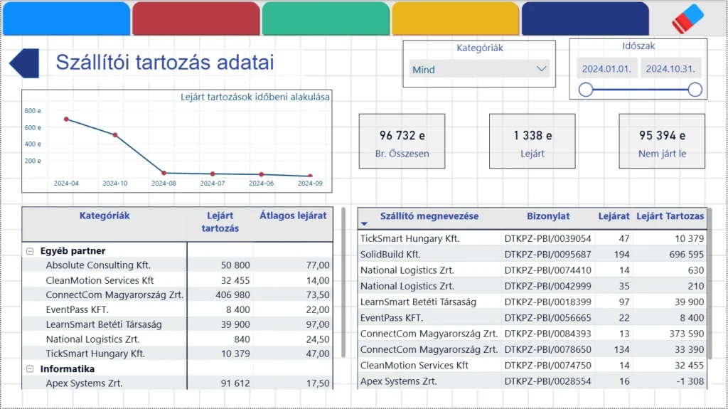Image resolution: width=728 pixels, height=409 pixels.
Task: Click the right handle of Időszak slider
Action: (x=695, y=90)
